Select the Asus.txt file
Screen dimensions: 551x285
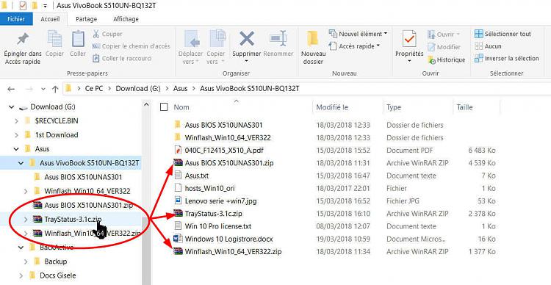[196, 176]
